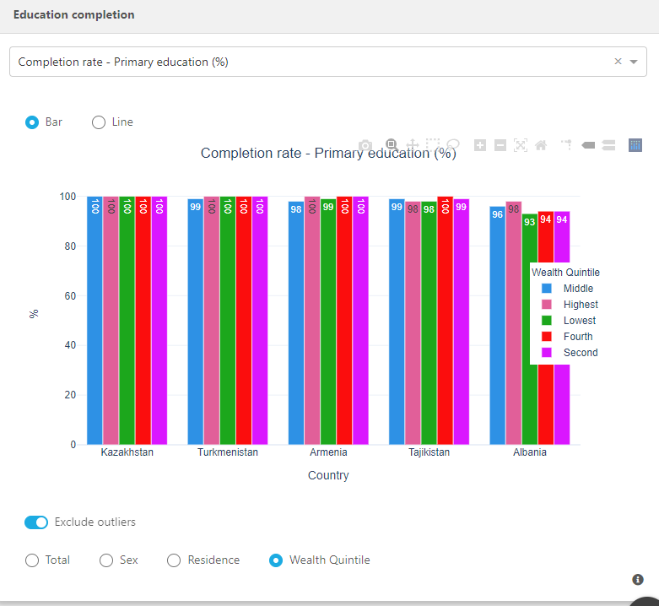The height and width of the screenshot is (606, 659).
Task: Toggle the Fourth legend entry
Action: coord(566,337)
